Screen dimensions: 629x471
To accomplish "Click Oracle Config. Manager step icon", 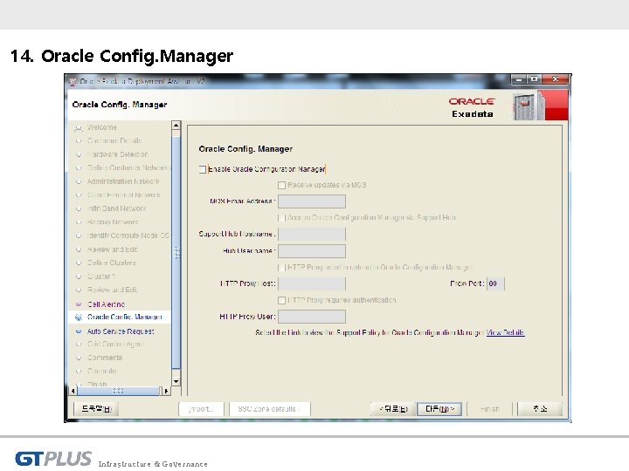I will coord(79,317).
